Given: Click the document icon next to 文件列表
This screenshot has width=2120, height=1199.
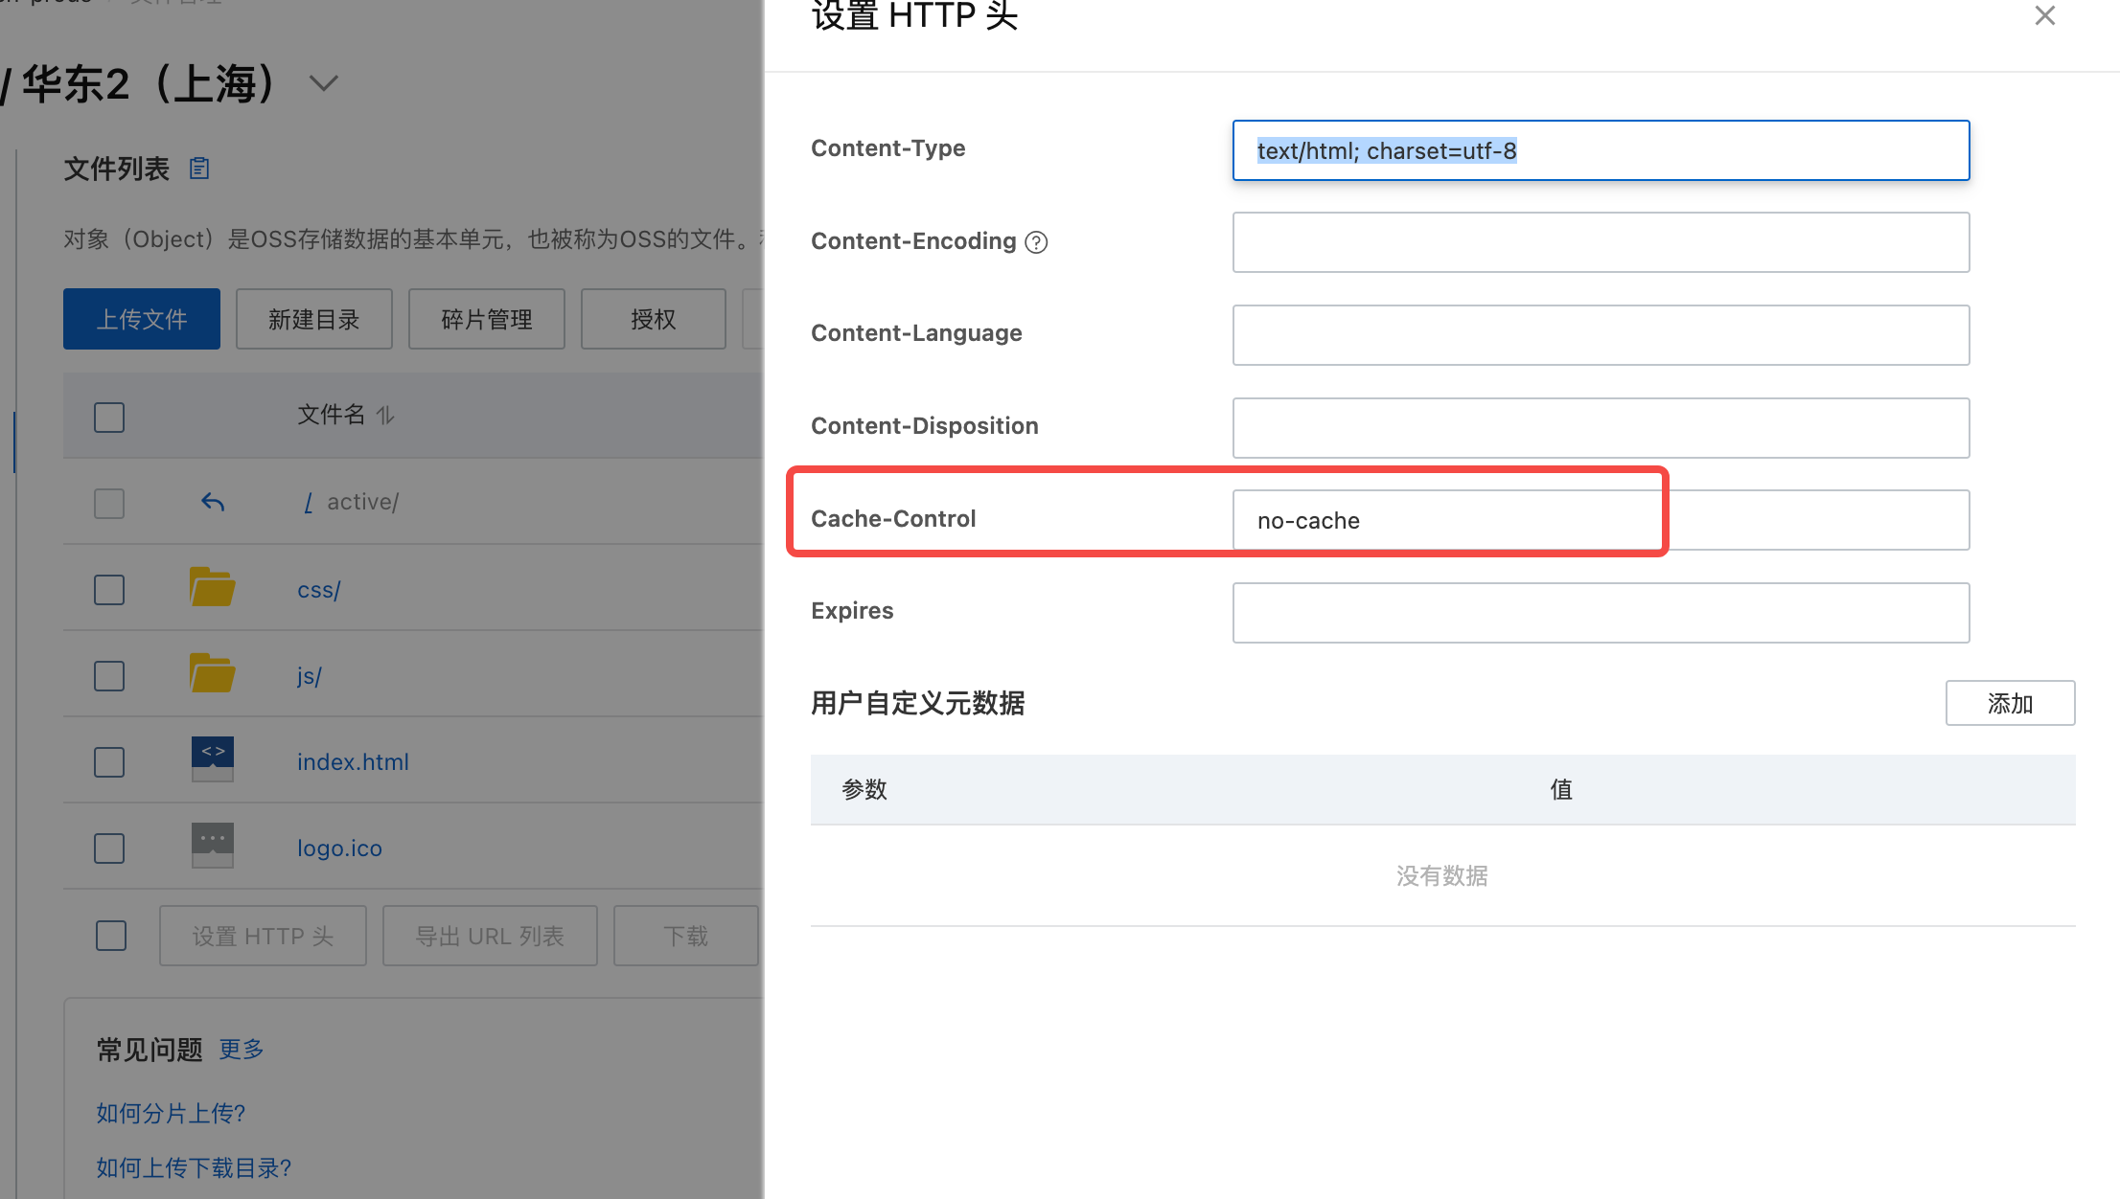Looking at the screenshot, I should click(x=199, y=169).
